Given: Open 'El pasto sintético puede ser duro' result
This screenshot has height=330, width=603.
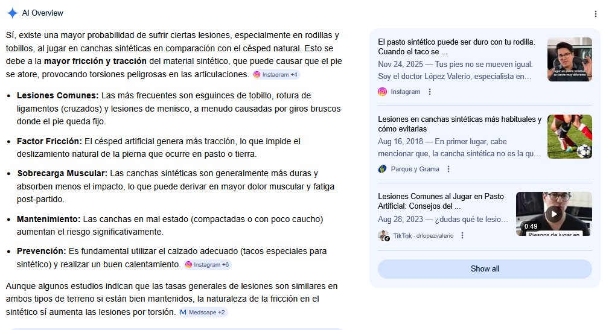Looking at the screenshot, I should coord(456,47).
